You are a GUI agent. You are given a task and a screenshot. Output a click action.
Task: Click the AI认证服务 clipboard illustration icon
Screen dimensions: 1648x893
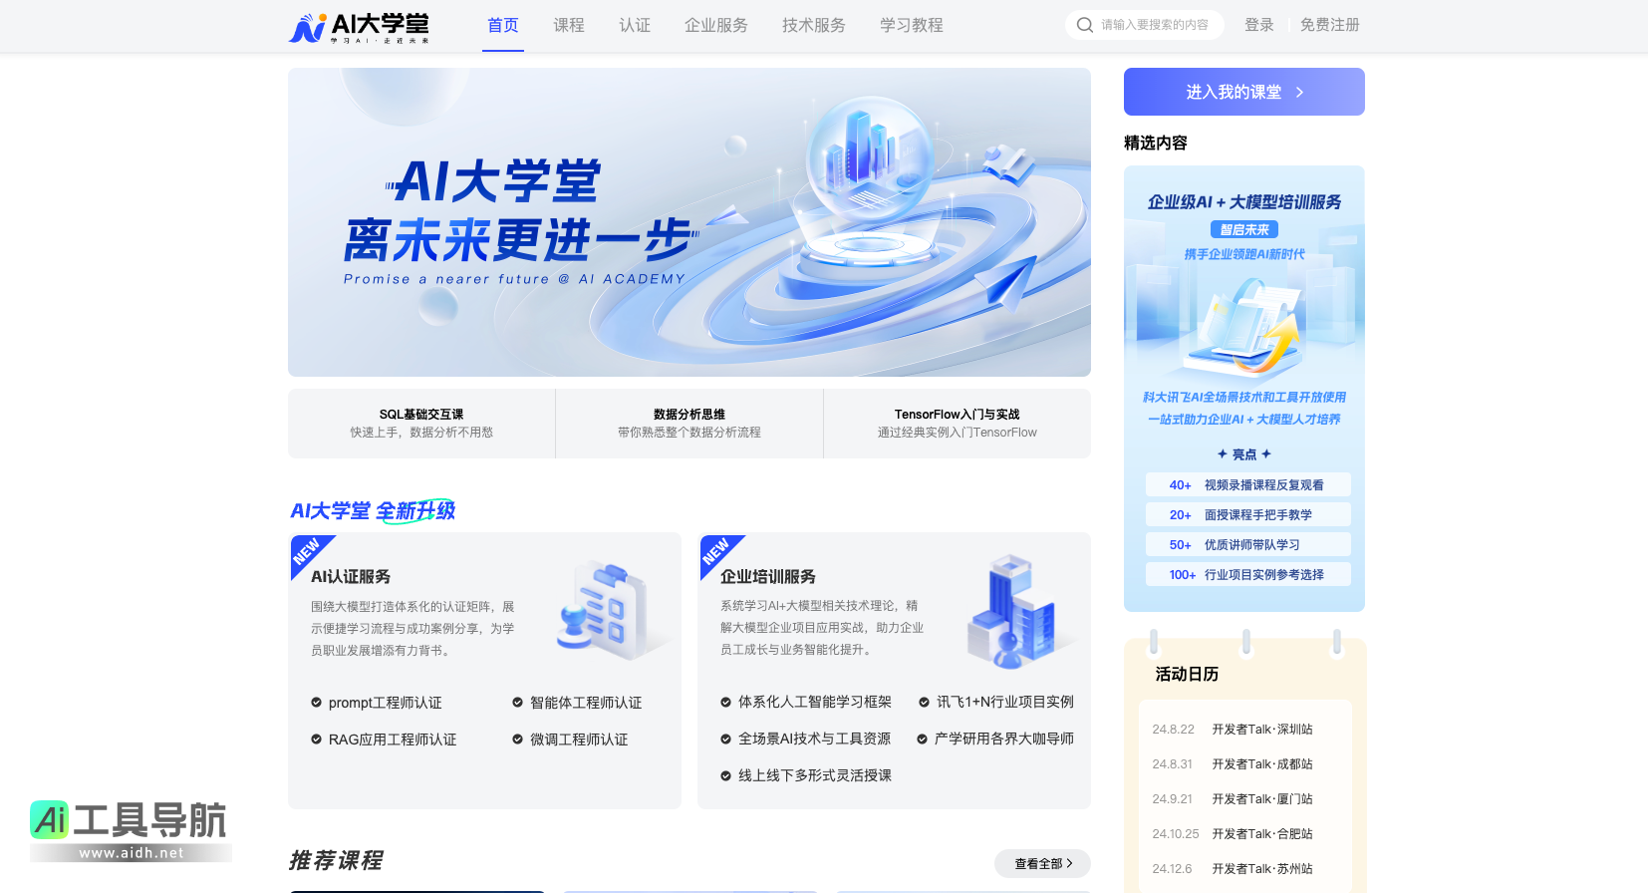click(x=606, y=610)
